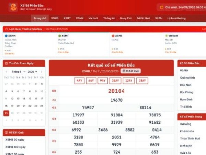Click the green XSMT dot icon
206x155 pixels.
click(x=59, y=36)
